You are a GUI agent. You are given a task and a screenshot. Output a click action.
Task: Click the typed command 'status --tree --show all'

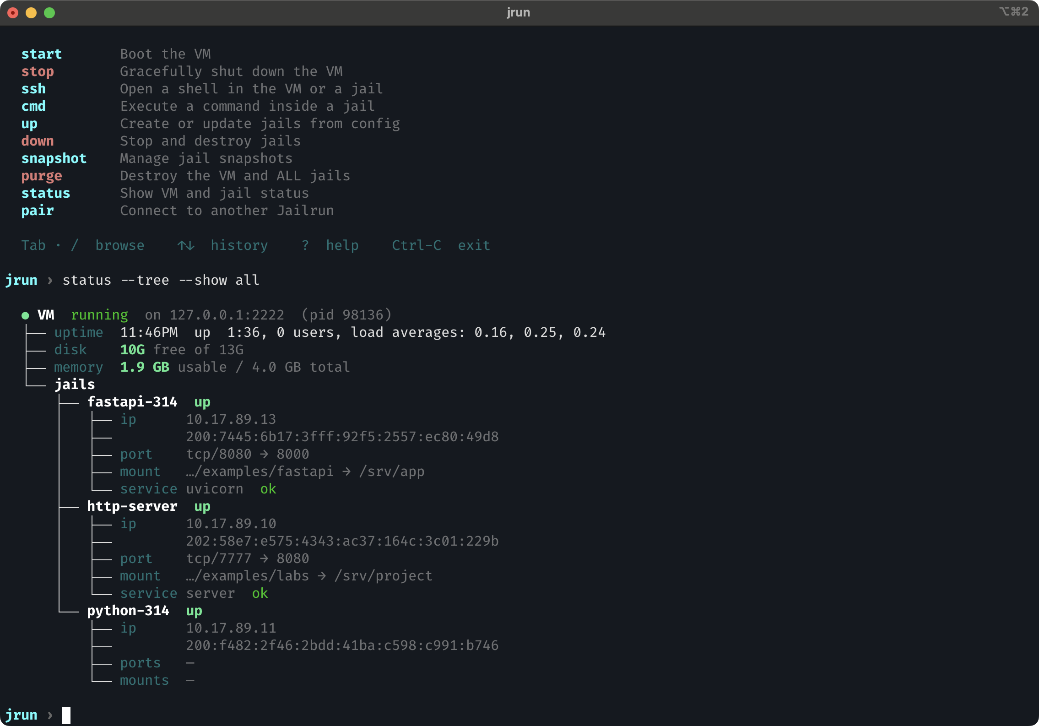pos(161,280)
